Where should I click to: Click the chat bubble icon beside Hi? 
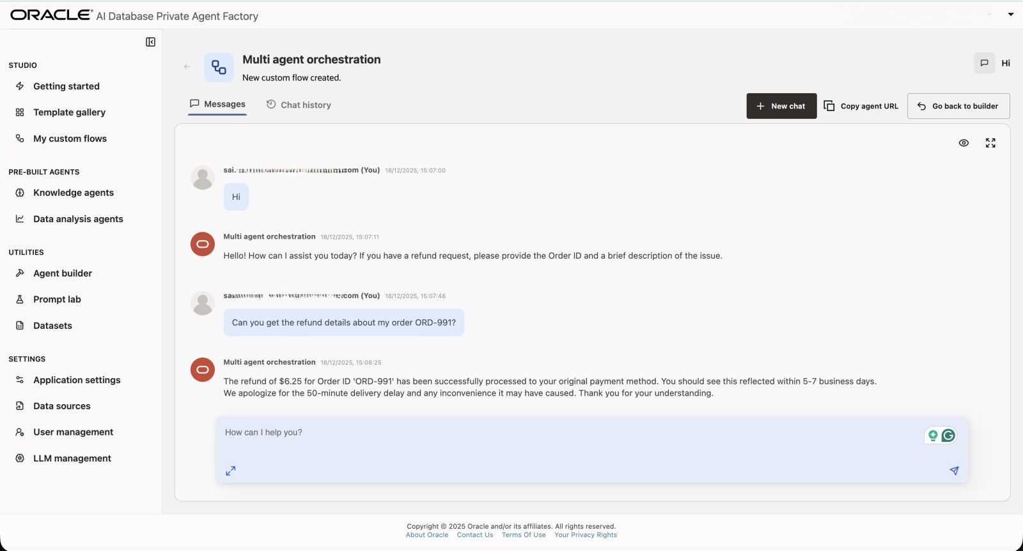click(985, 63)
